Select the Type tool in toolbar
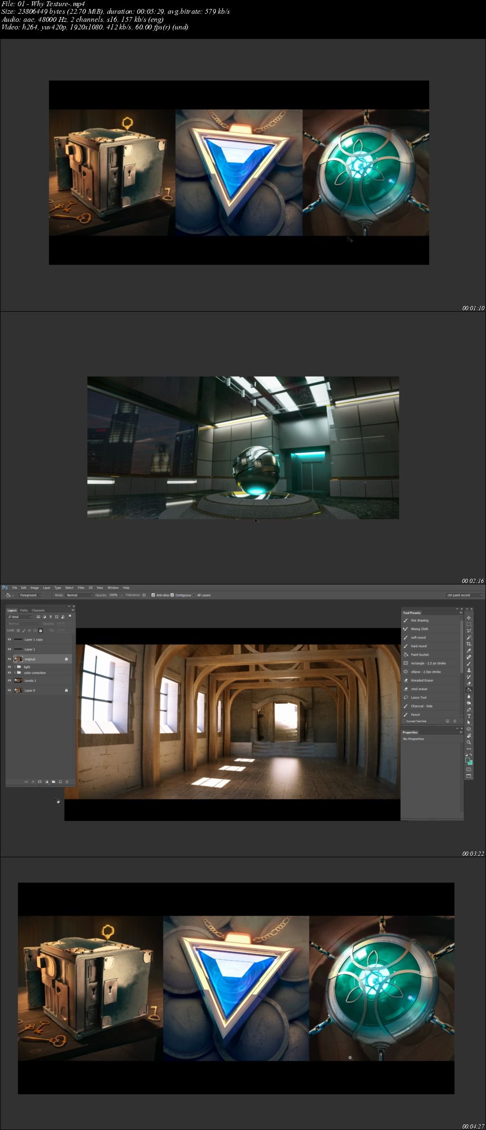Viewport: 486px width, 1130px height. point(469,716)
